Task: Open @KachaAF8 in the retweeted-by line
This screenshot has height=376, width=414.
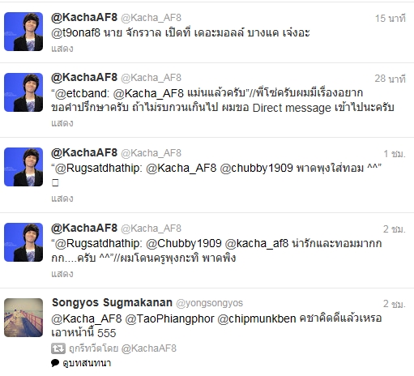Action: pos(149,348)
